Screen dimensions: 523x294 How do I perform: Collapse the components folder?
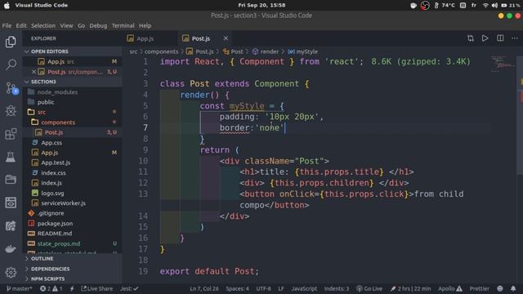(58, 122)
